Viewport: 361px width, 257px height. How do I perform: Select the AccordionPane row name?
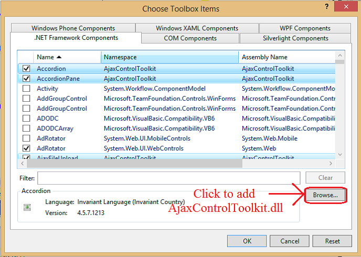tap(58, 79)
